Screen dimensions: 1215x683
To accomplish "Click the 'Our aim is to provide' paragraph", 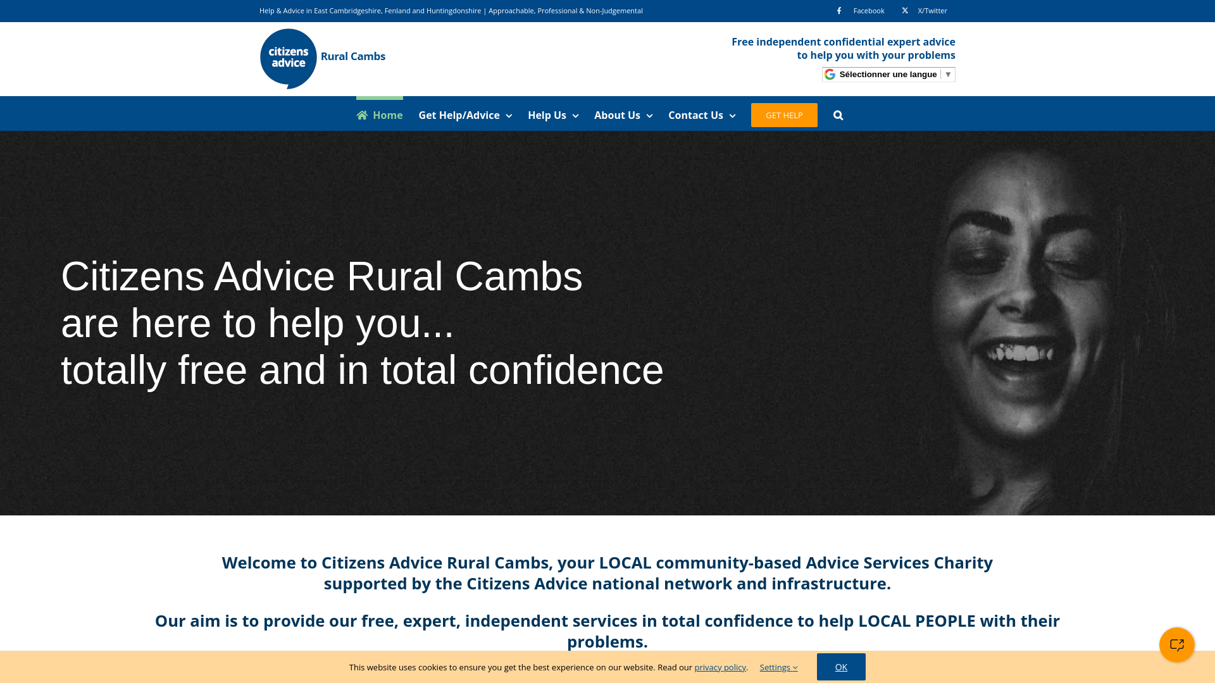I will pos(607,631).
